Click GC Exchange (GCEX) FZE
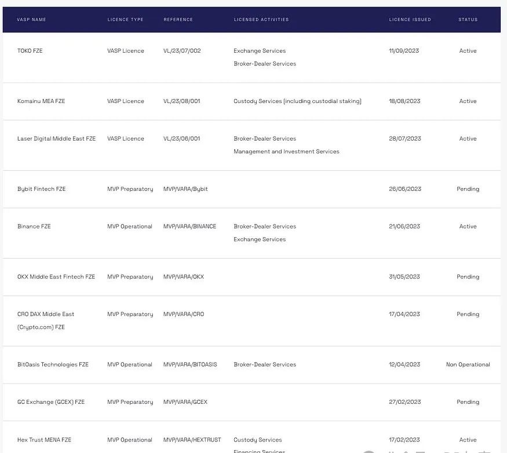 click(x=51, y=402)
